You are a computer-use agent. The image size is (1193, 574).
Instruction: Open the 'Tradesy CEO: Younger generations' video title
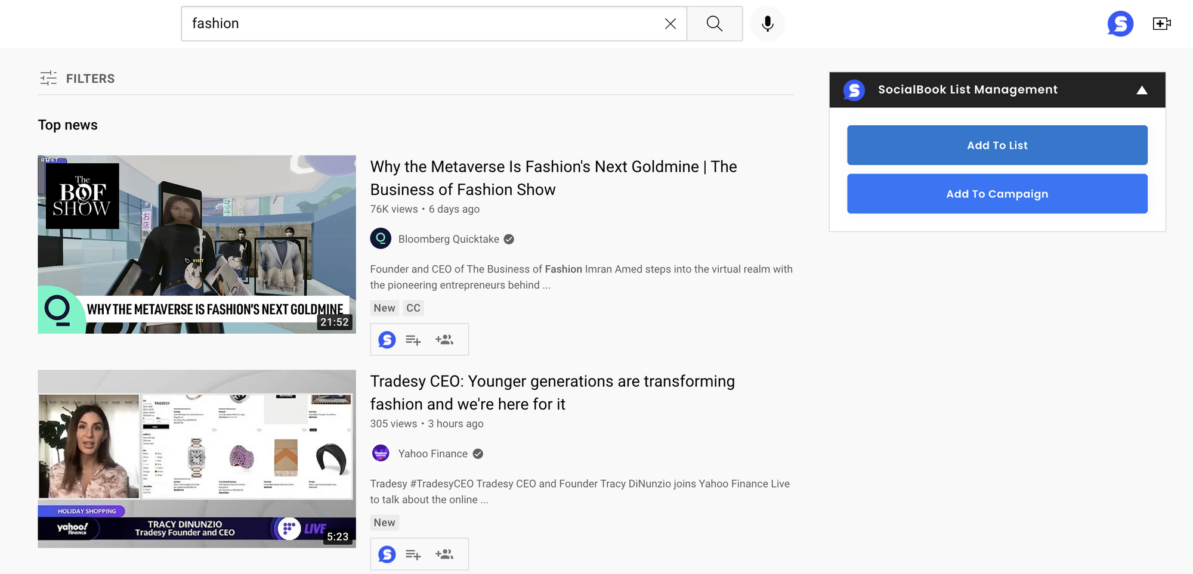tap(552, 392)
